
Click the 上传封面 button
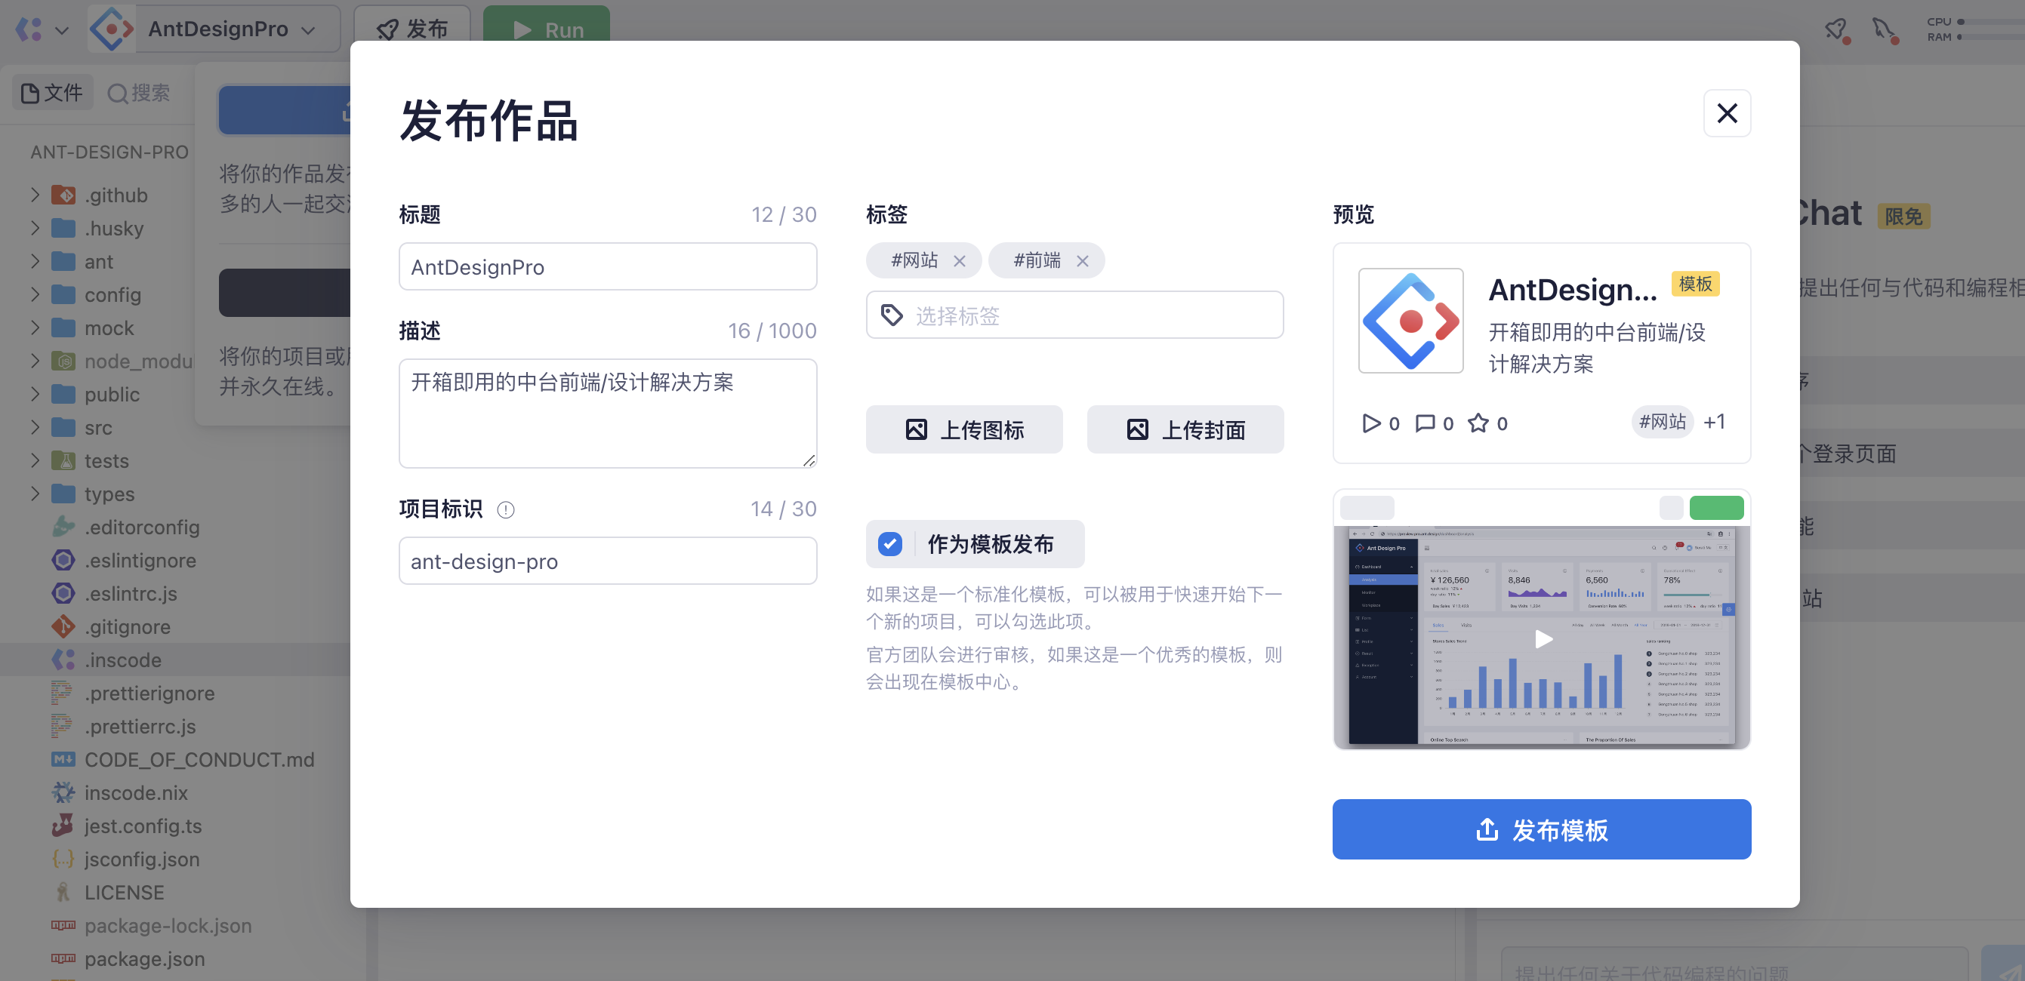(x=1185, y=429)
